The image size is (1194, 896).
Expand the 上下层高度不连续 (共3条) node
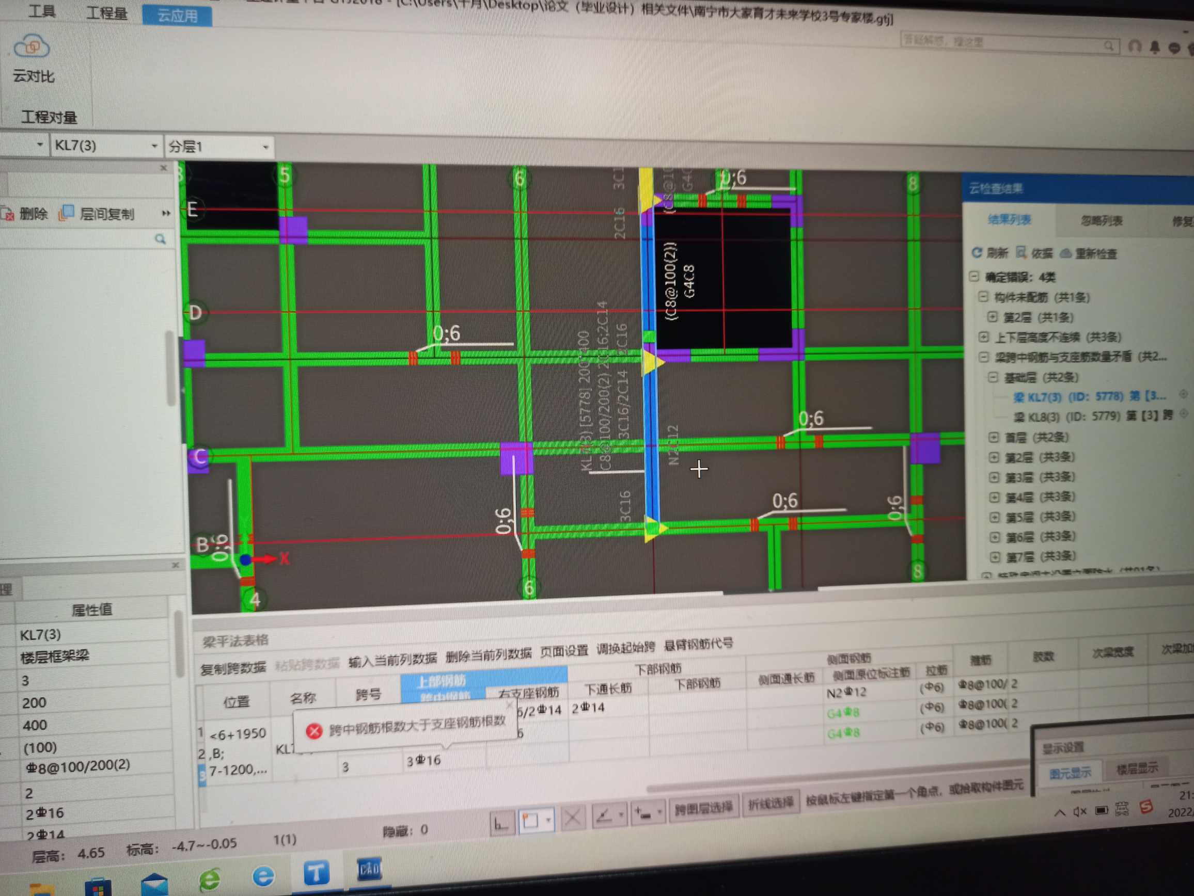[983, 337]
